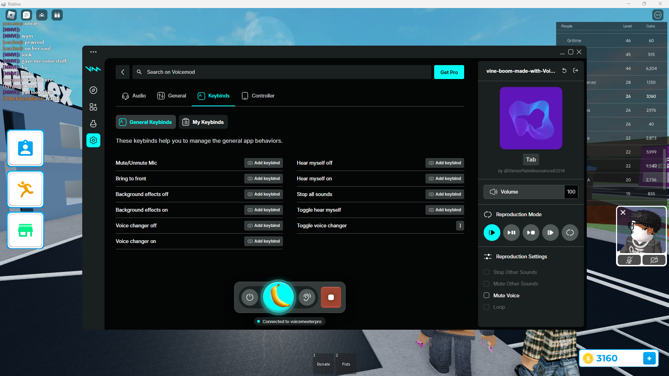Add keybind for Toggle hear myself
669x376 pixels.
click(x=445, y=210)
